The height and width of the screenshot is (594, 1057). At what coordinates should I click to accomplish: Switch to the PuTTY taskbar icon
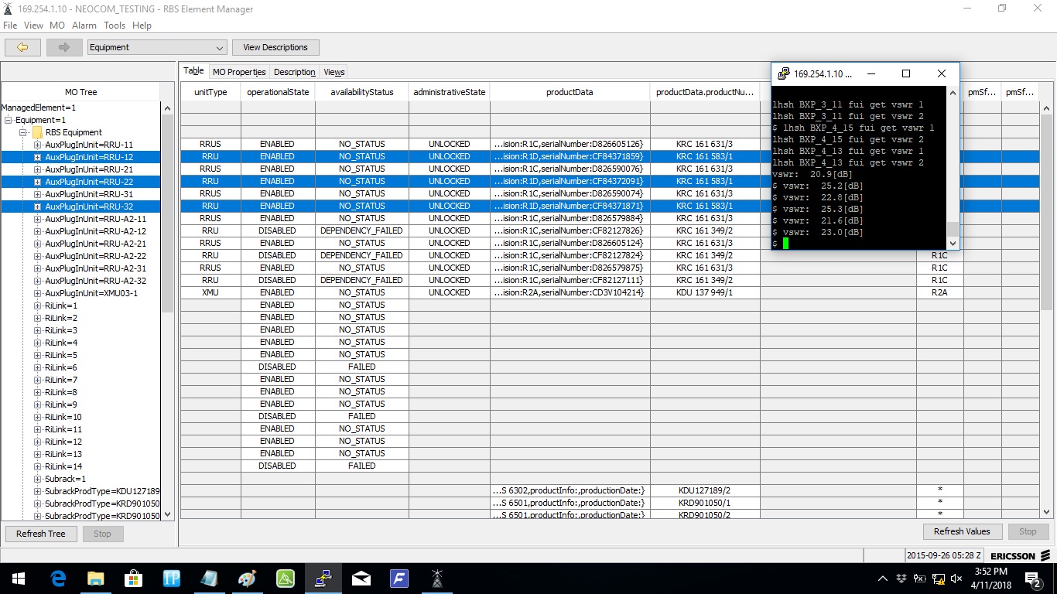coord(323,578)
